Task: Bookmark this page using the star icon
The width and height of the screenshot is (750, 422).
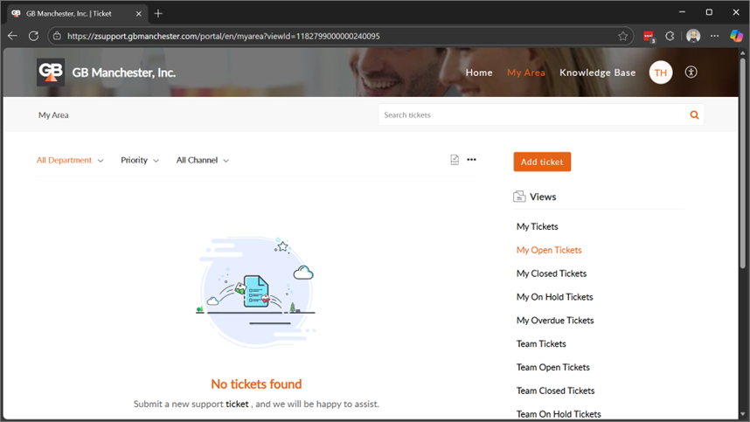Action: click(623, 36)
